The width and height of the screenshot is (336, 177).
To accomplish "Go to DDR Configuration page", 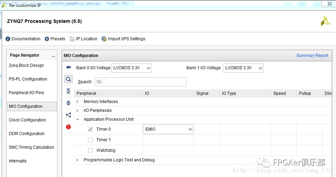I will click(x=27, y=134).
